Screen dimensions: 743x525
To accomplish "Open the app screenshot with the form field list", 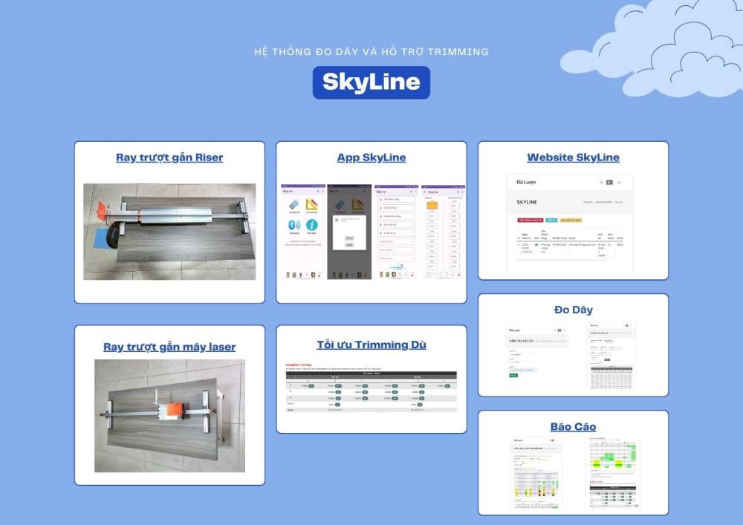I will tap(396, 232).
